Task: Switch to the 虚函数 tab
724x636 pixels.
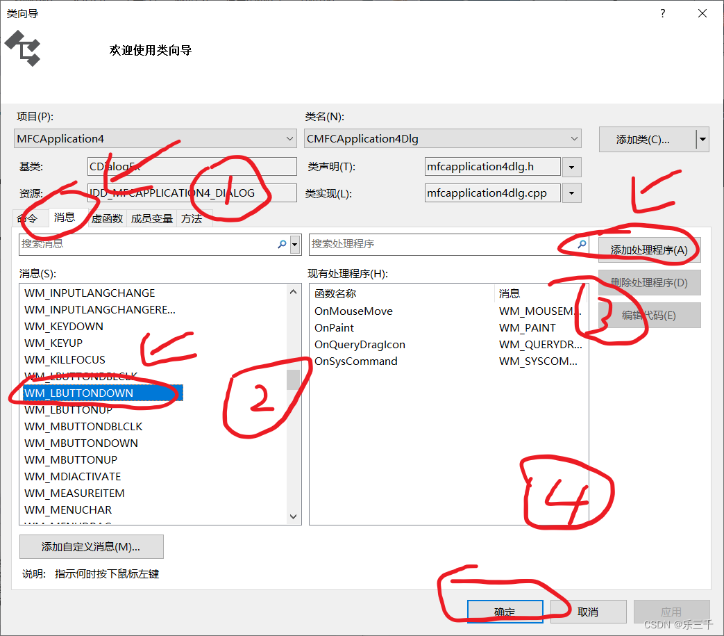Action: click(x=106, y=218)
